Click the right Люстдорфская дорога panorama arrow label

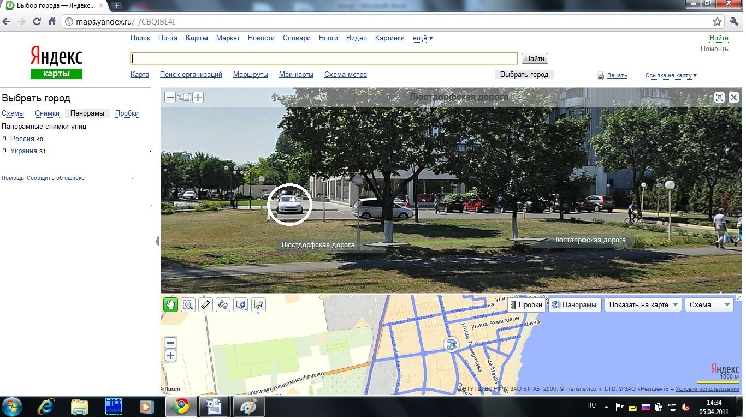click(x=589, y=240)
